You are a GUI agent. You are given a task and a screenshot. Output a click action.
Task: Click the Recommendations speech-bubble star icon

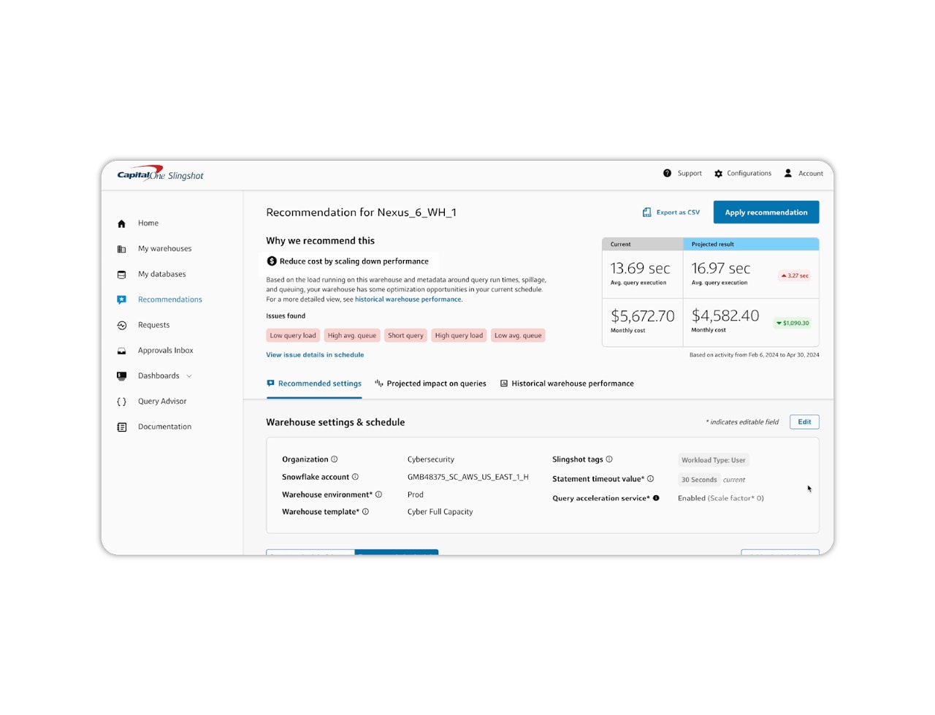pyautogui.click(x=121, y=299)
